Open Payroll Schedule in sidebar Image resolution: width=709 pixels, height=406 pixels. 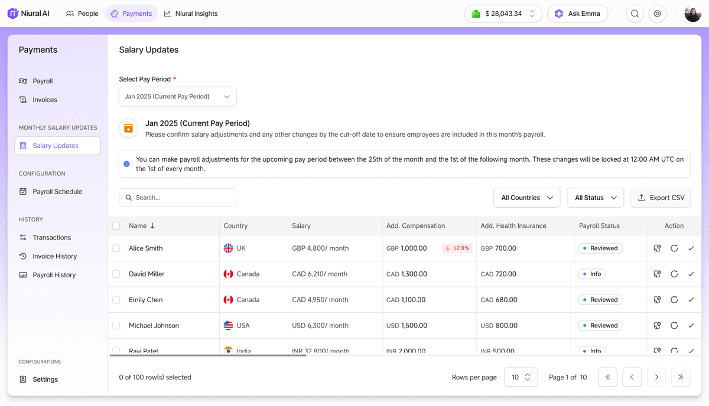coord(57,192)
